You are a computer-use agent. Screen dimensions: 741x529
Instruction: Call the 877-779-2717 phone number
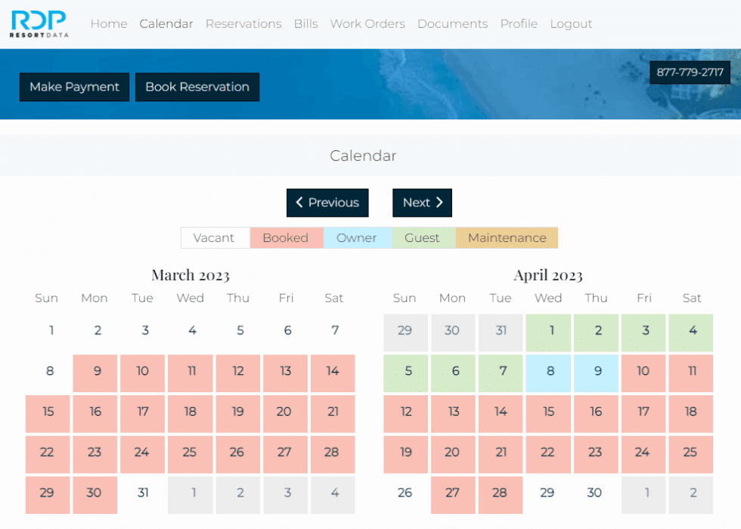tap(690, 73)
